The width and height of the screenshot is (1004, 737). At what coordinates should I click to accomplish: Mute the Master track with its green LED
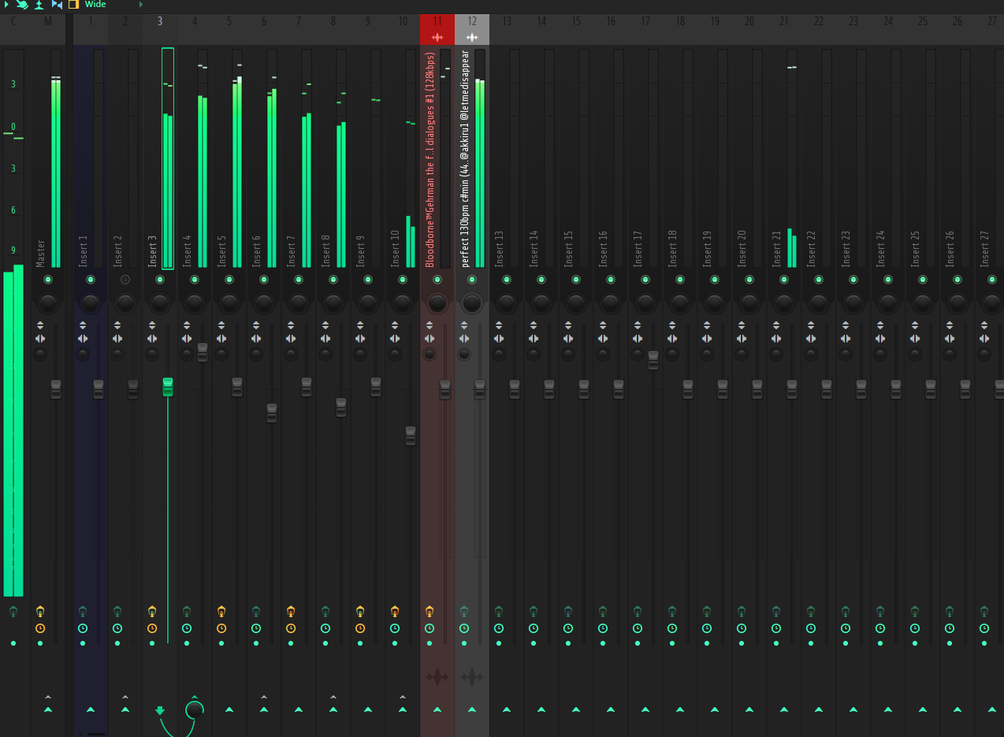point(48,280)
